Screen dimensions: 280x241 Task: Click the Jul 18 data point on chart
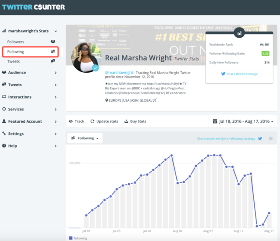[x=86, y=215]
